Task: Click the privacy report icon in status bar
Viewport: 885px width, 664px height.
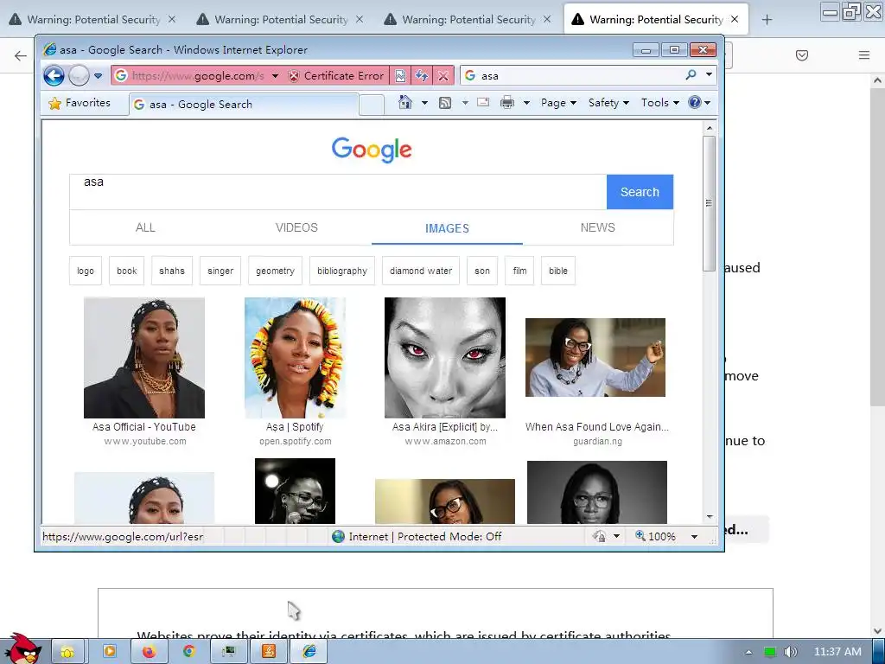Action: click(599, 536)
